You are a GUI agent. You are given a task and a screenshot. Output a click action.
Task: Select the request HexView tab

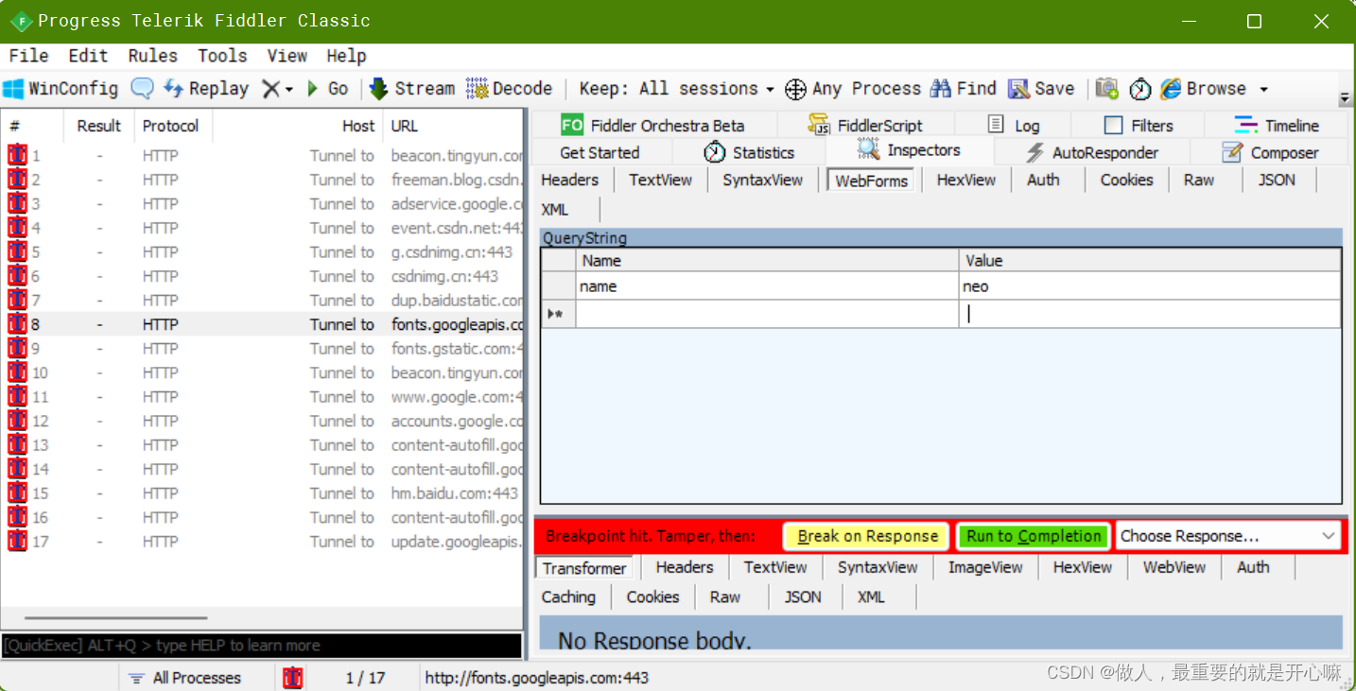coord(965,180)
